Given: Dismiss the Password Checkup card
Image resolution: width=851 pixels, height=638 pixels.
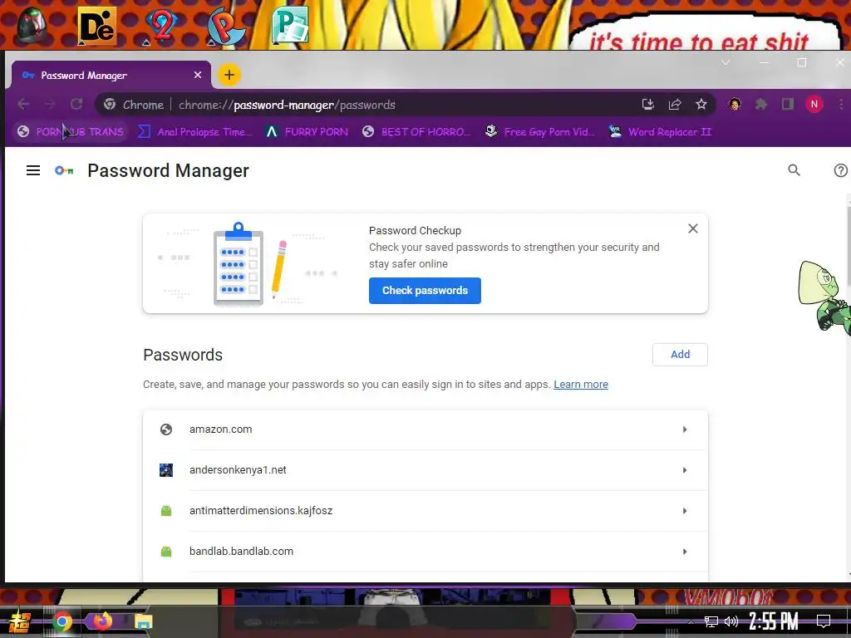Looking at the screenshot, I should click(693, 228).
